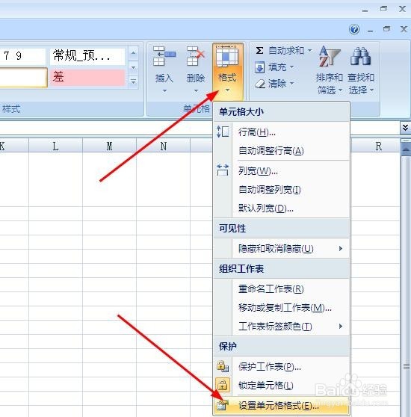
Task: Click the Format (格式) cells icon
Action: tap(227, 56)
